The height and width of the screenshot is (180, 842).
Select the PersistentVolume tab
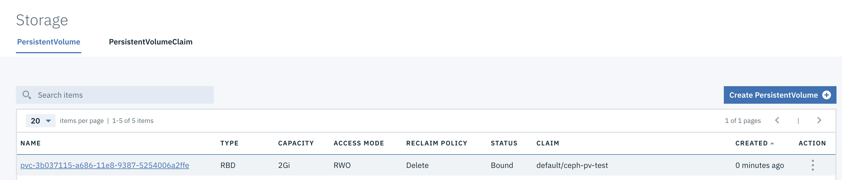49,42
